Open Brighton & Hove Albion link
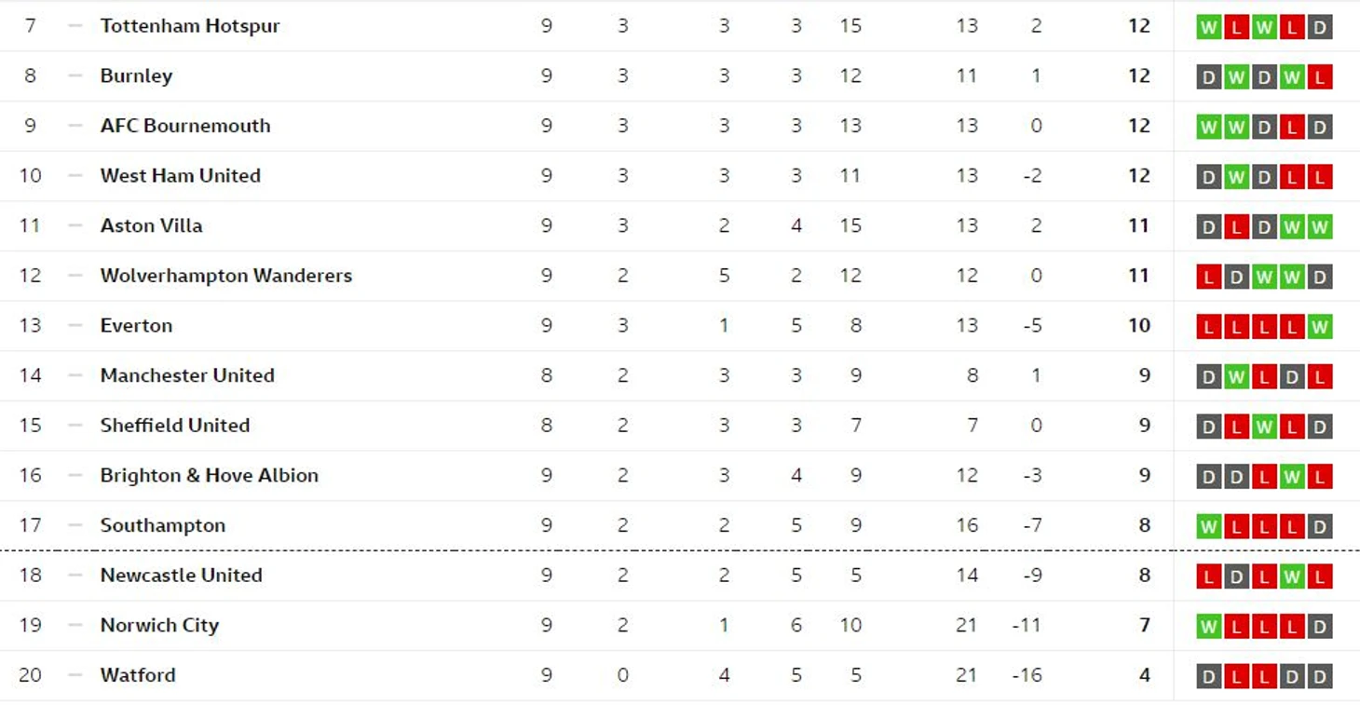The height and width of the screenshot is (705, 1360). pos(210,475)
